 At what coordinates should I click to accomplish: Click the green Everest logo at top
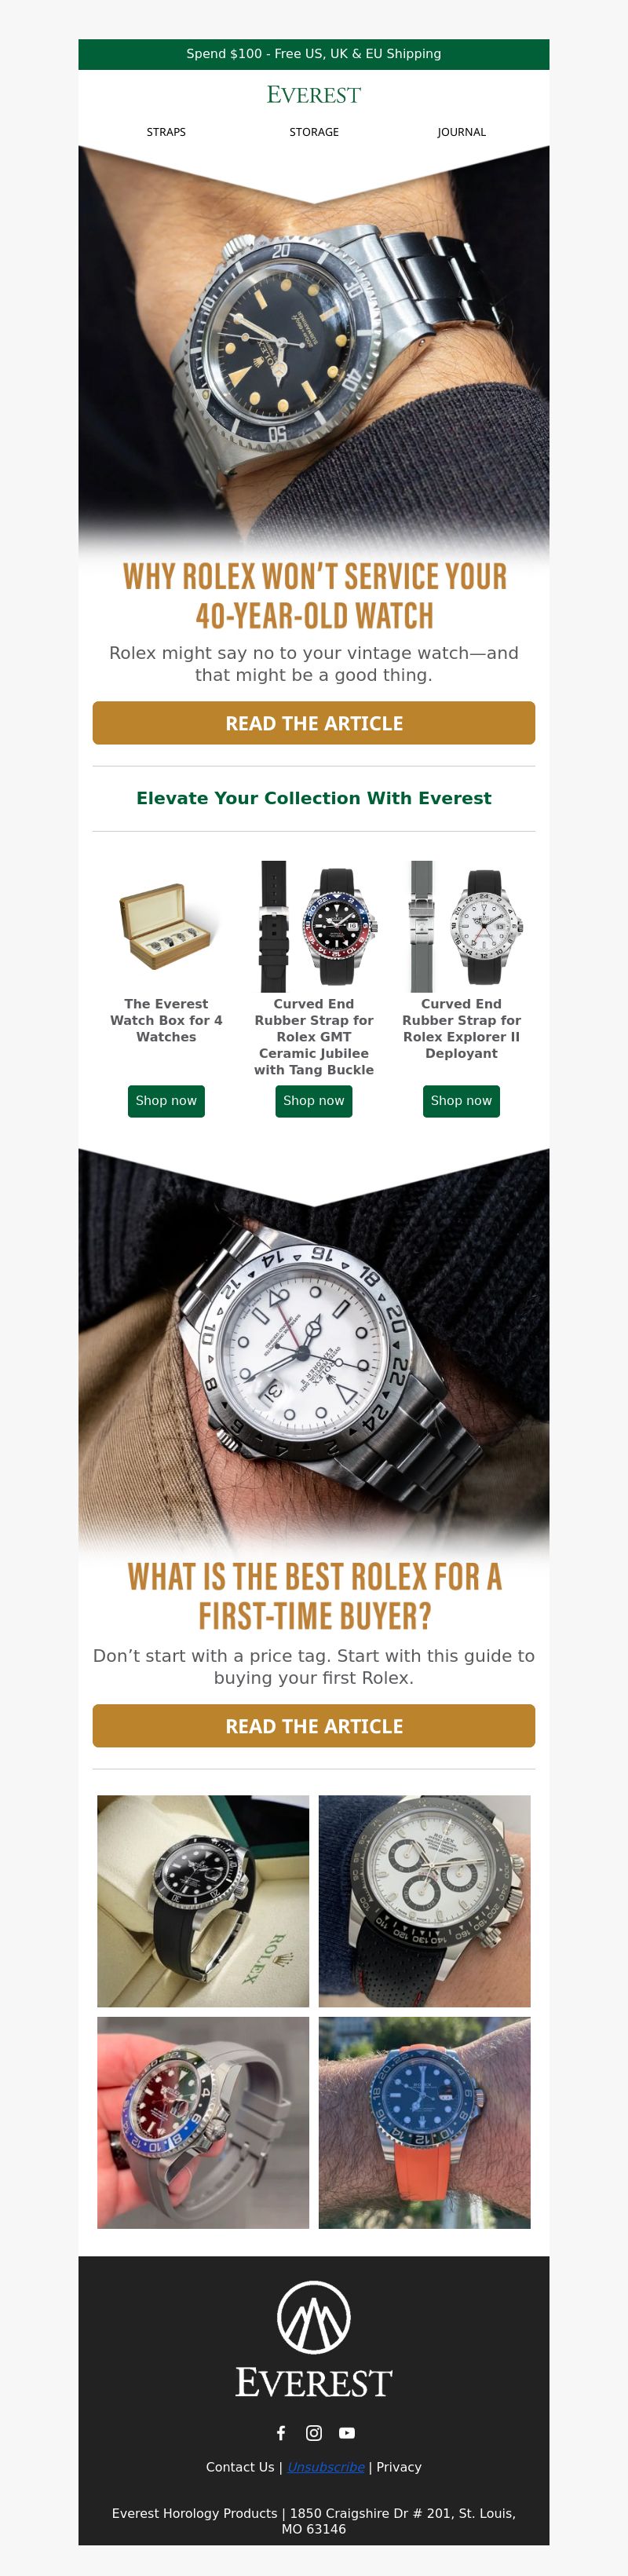click(314, 95)
